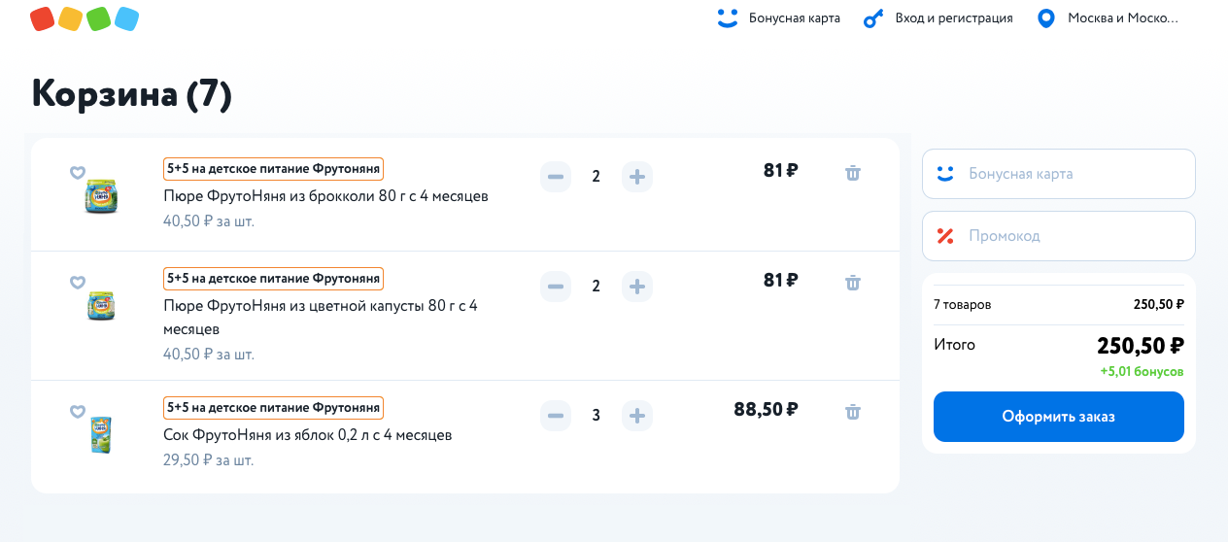Delete apple juice with trash icon
Image resolution: width=1228 pixels, height=542 pixels.
(853, 412)
